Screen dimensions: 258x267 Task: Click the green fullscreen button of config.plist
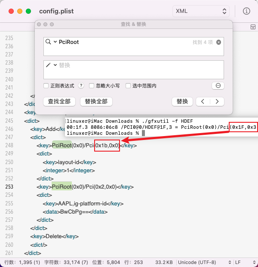coord(28,11)
